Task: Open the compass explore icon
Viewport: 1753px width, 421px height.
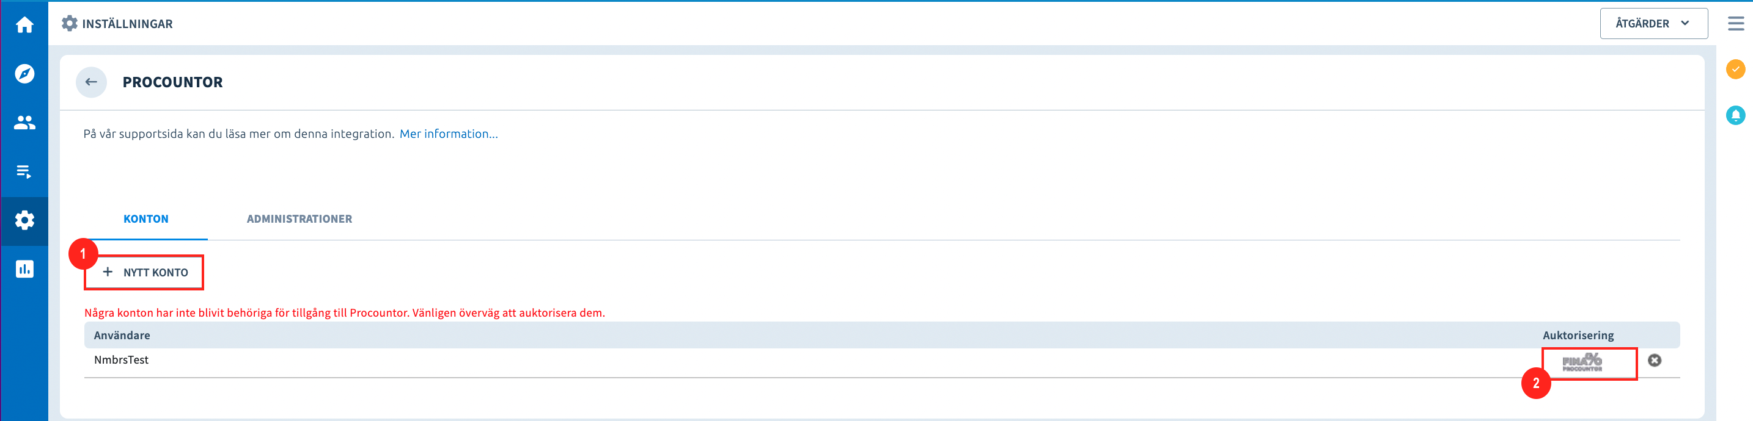Action: tap(24, 73)
